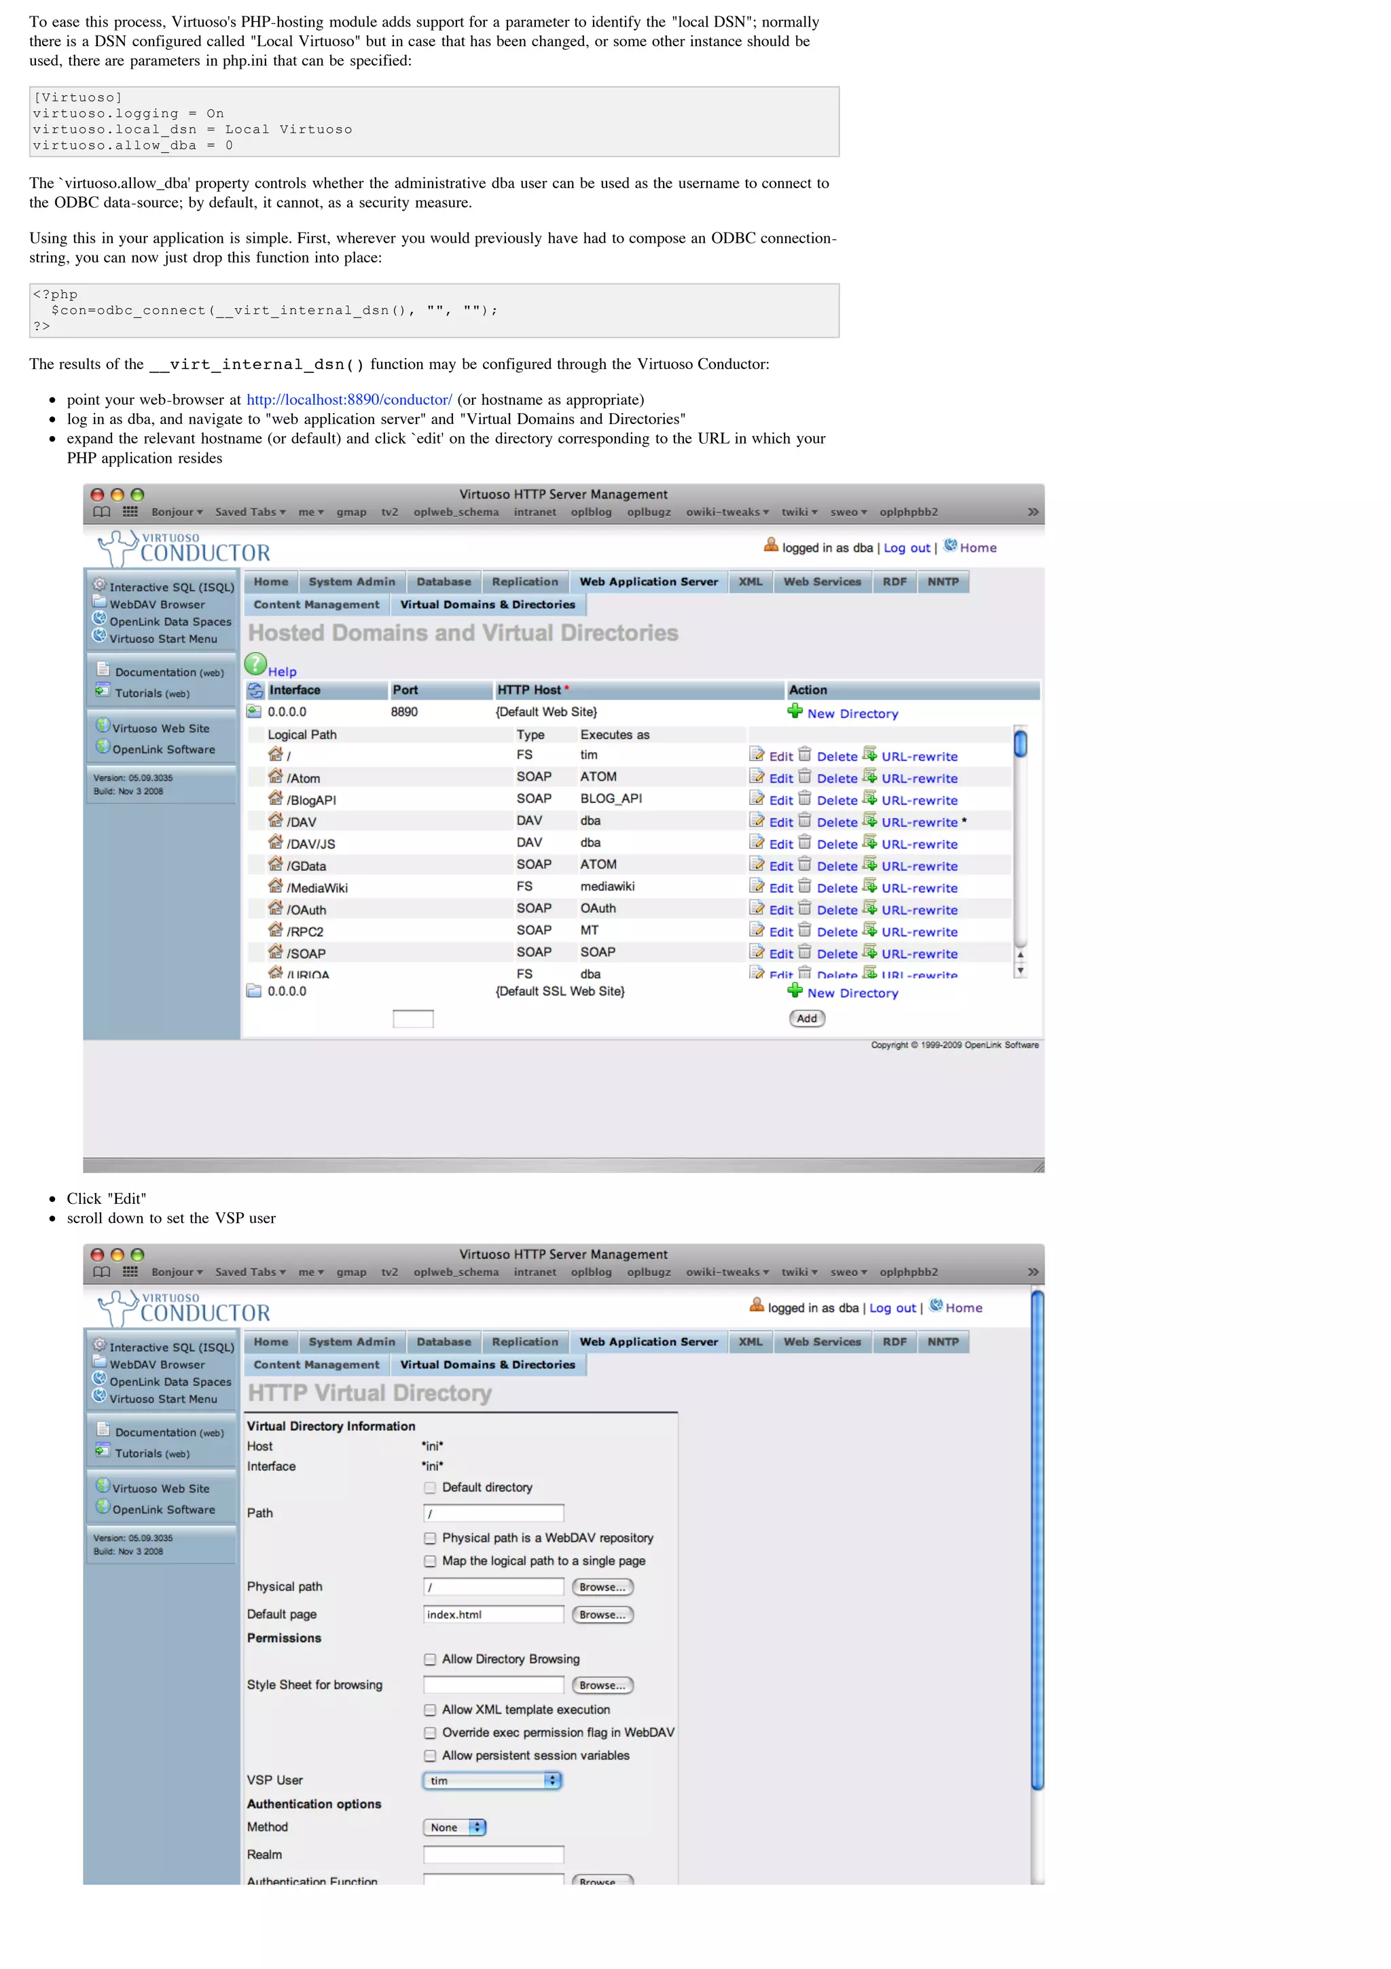
Task: Open sweo bookmarks dropdown in second browser window
Action: [x=848, y=1272]
